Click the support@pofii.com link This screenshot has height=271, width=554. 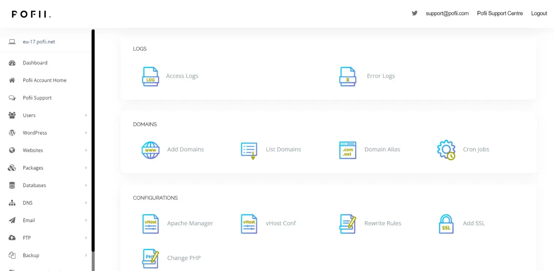pos(447,13)
